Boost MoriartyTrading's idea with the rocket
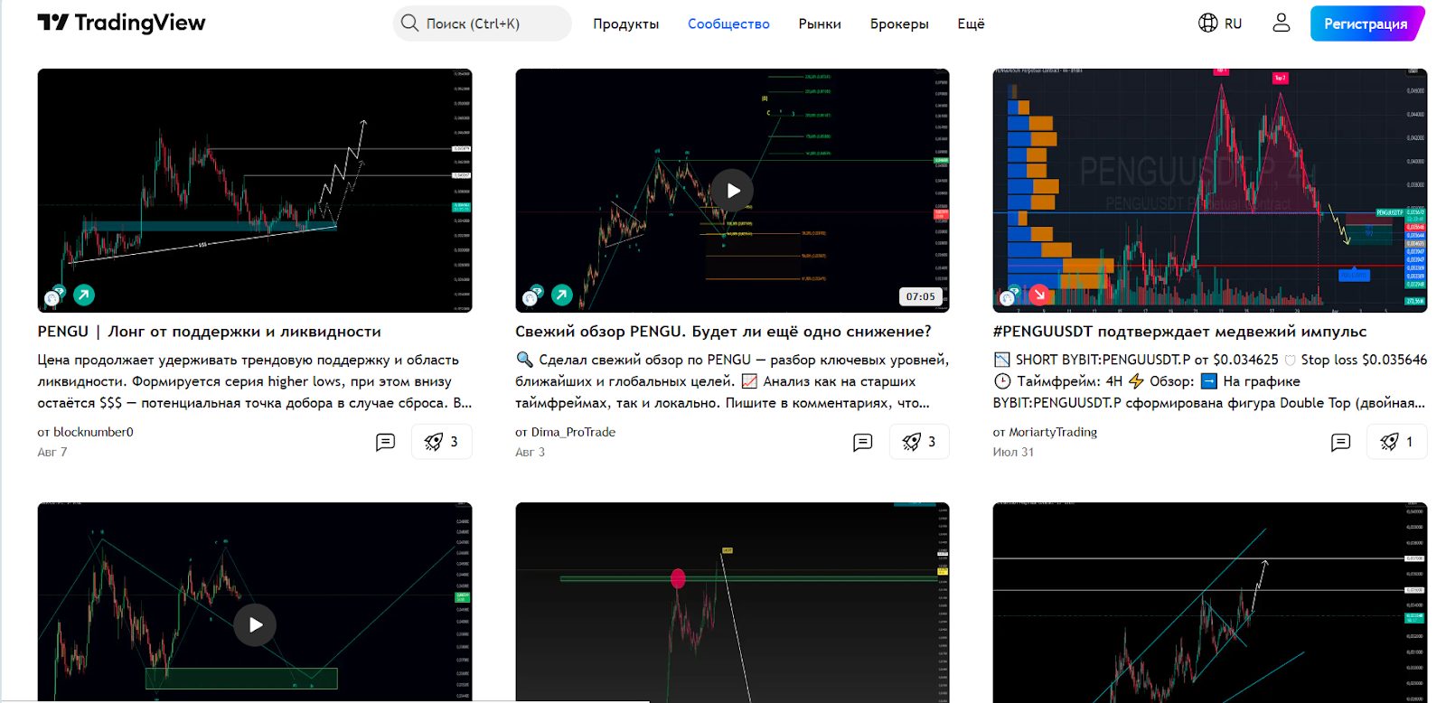This screenshot has width=1446, height=703. (x=1397, y=442)
